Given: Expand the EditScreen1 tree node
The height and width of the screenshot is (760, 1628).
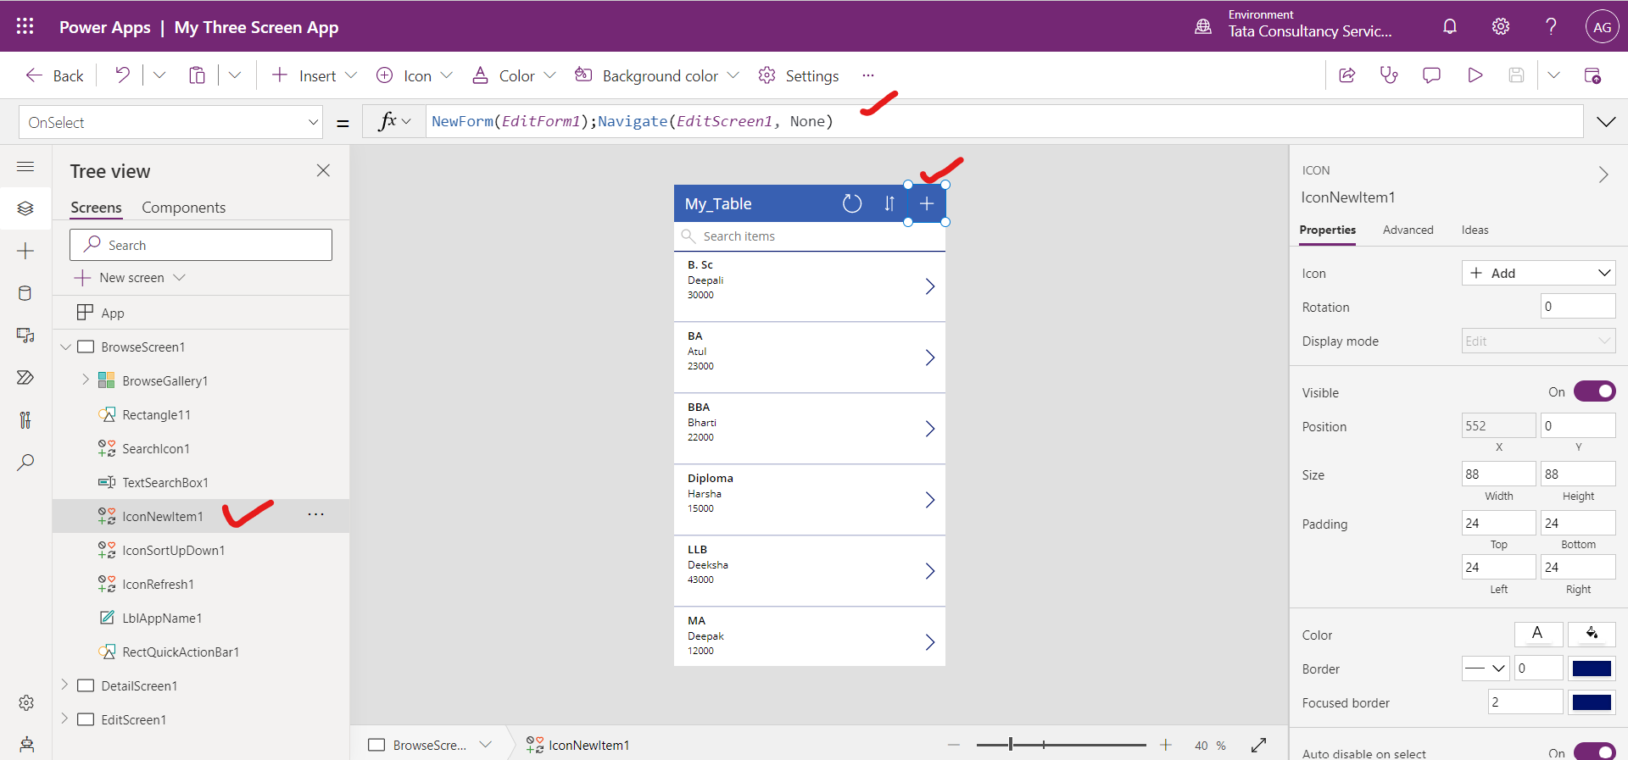Looking at the screenshot, I should (64, 718).
